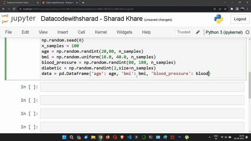Open a new browser tab
This screenshot has width=251, height=141.
[x=83, y=3]
